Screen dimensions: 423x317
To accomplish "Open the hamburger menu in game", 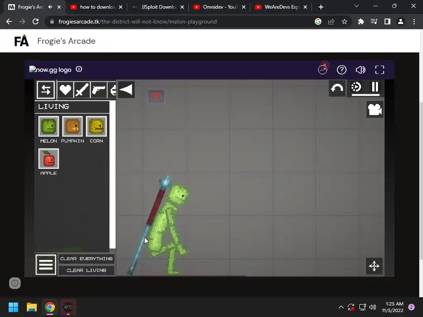I will point(46,265).
